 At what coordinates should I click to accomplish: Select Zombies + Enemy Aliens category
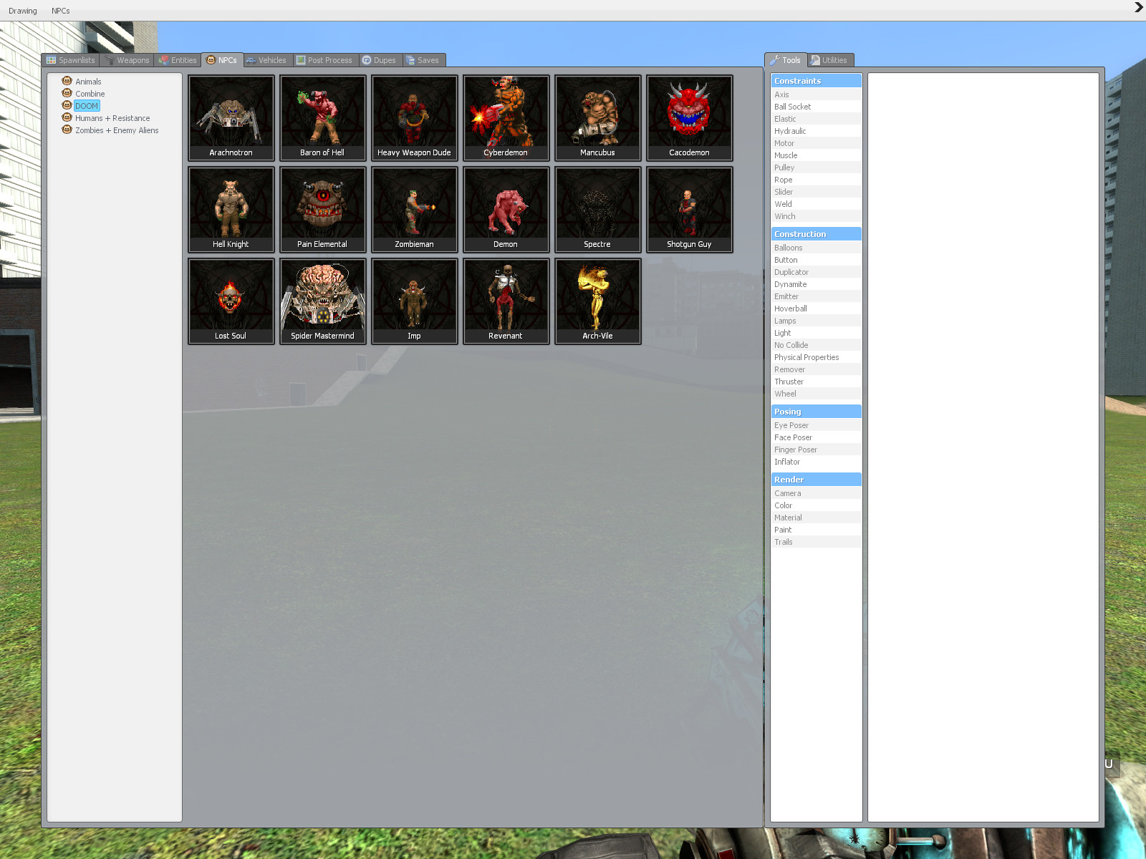click(117, 130)
